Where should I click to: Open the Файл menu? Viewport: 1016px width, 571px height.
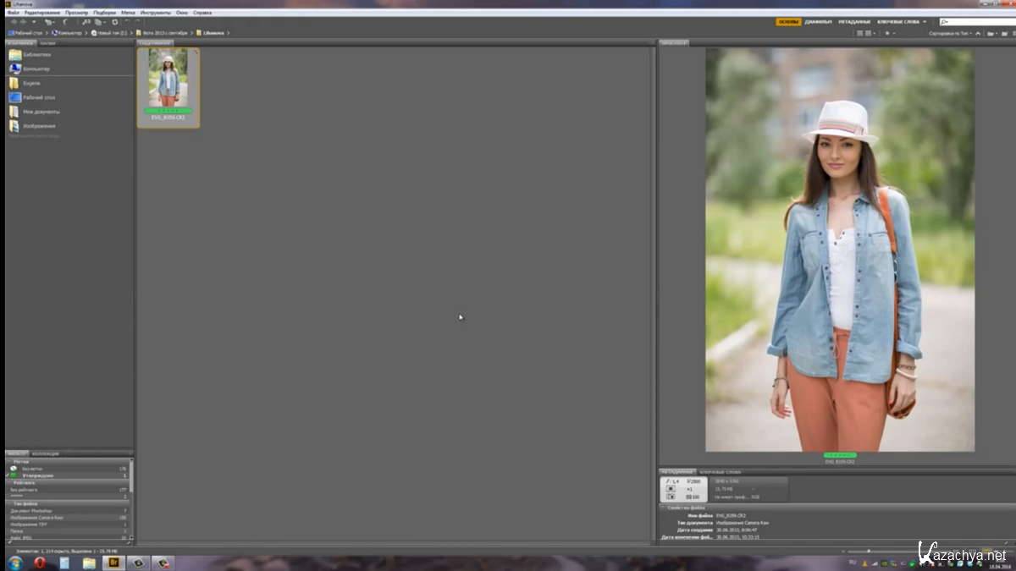[x=13, y=13]
